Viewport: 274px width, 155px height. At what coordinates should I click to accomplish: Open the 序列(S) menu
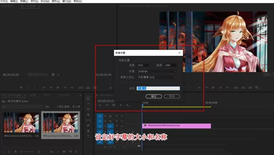(x=34, y=1)
